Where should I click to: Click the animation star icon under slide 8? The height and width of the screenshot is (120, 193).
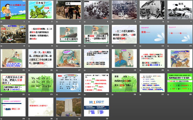point(1,46)
